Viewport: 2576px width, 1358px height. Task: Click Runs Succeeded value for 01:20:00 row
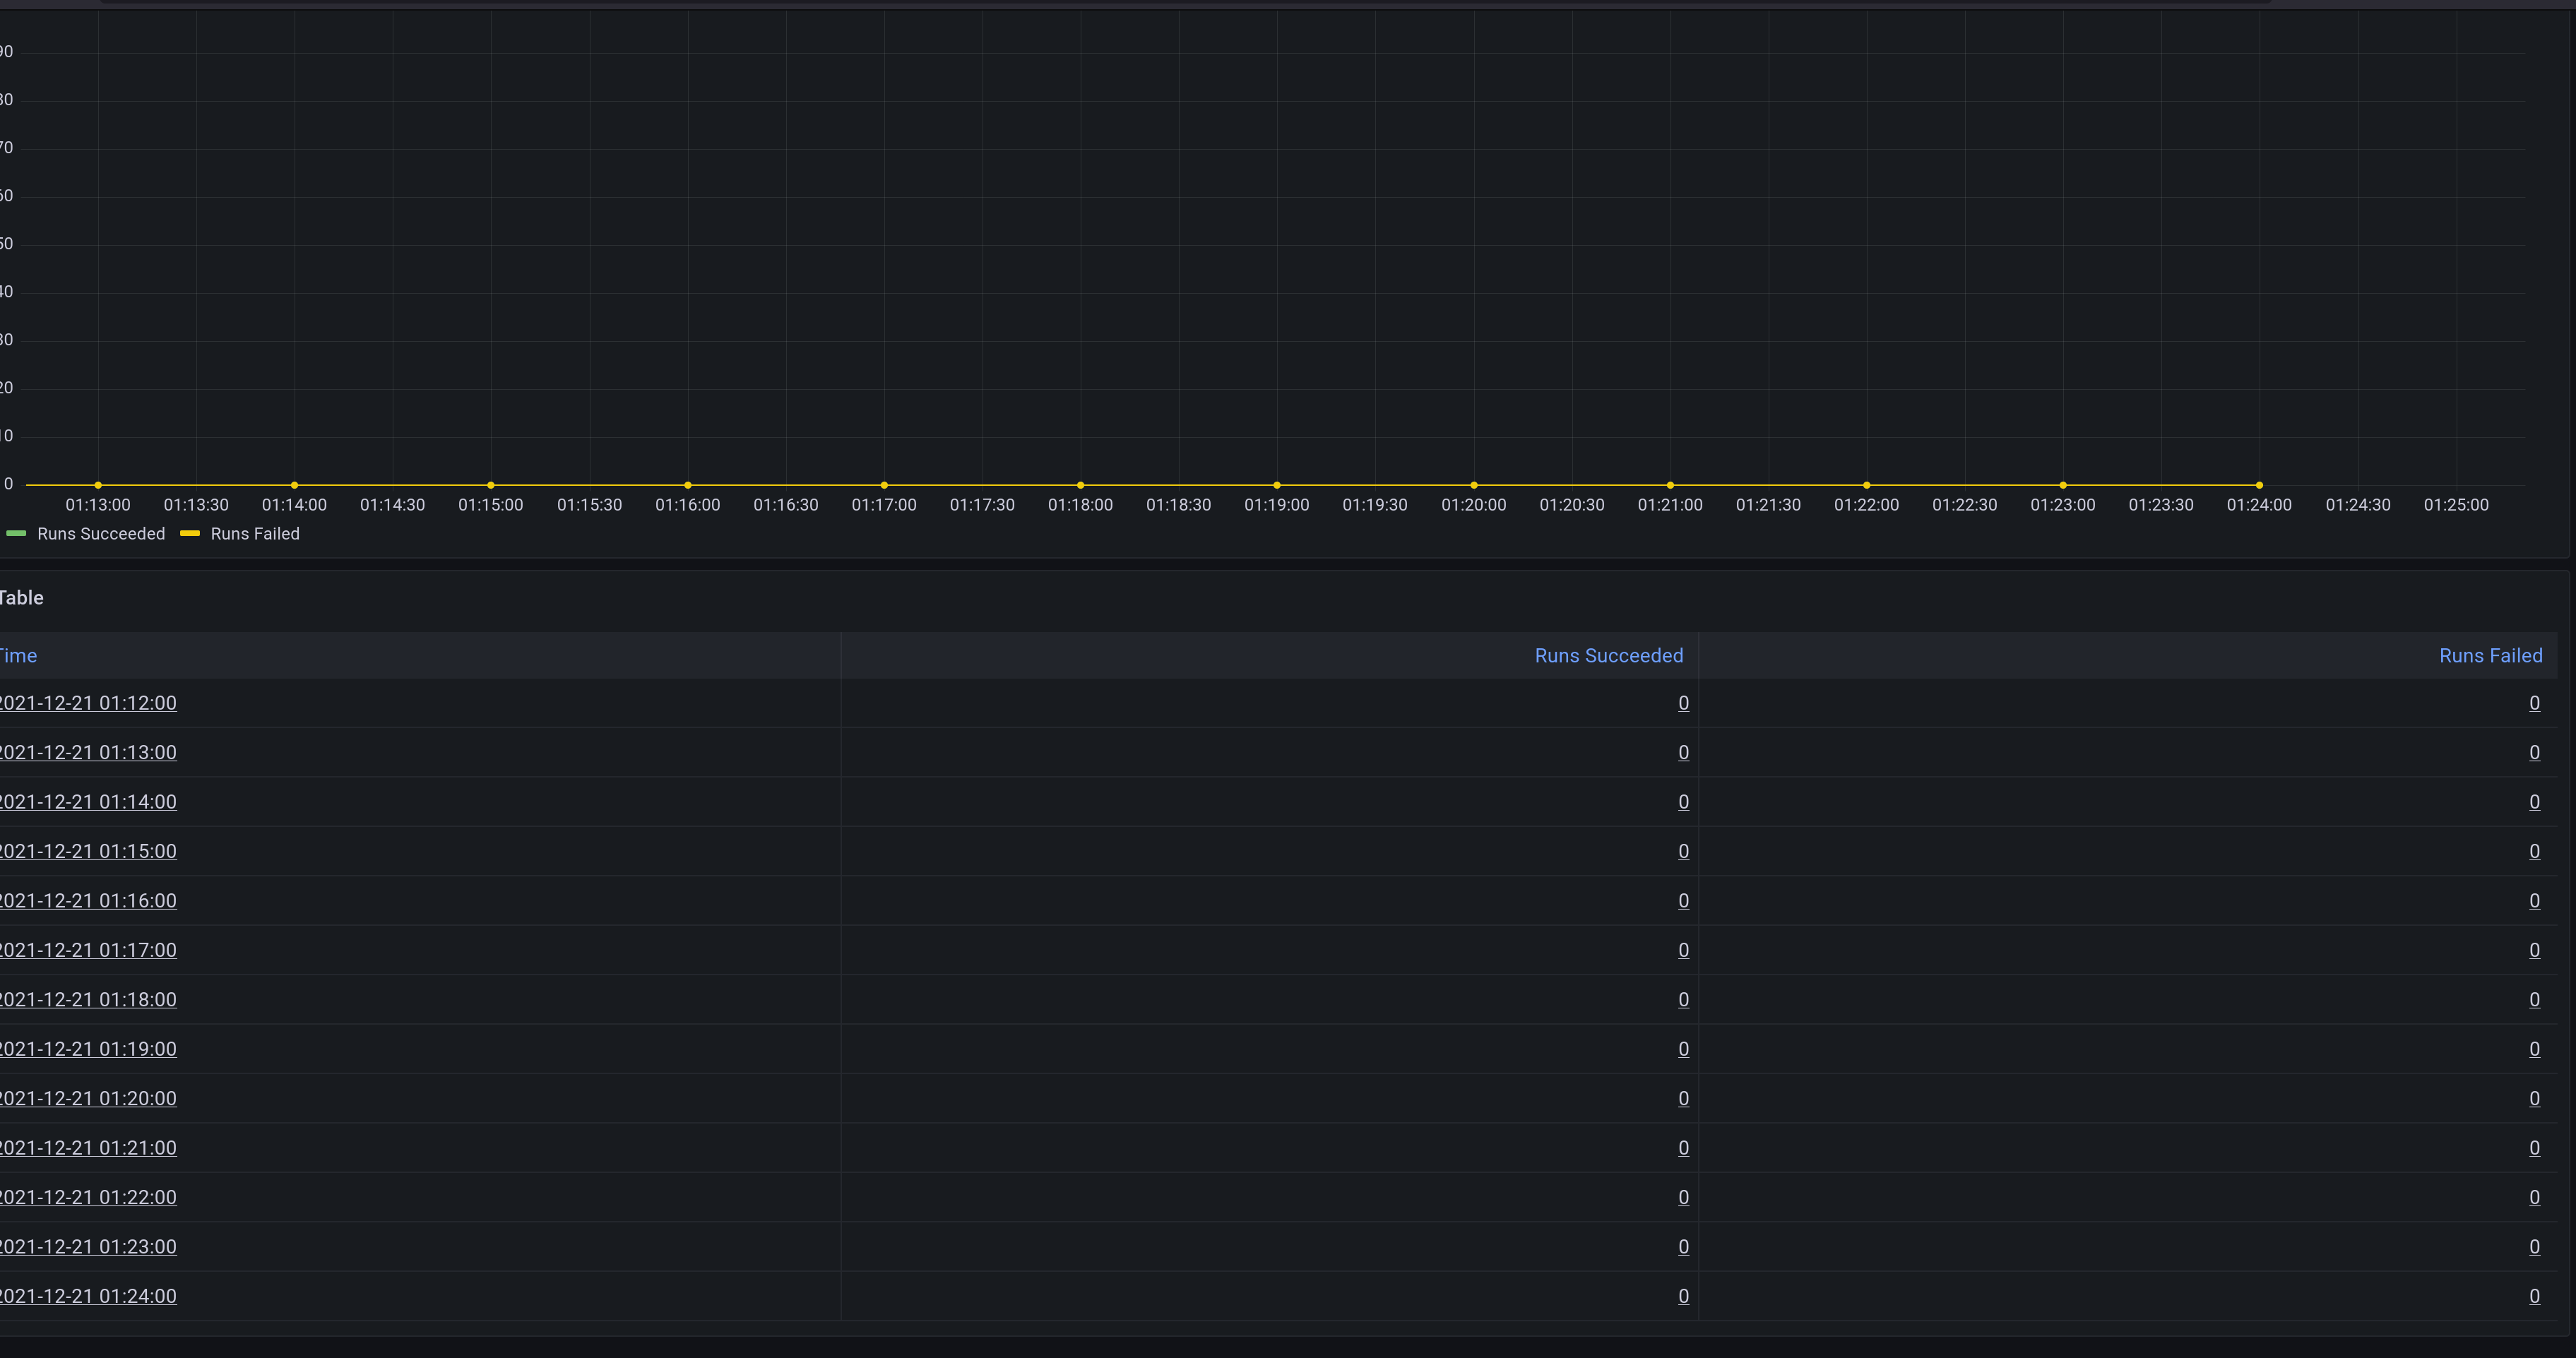pyautogui.click(x=1683, y=1099)
